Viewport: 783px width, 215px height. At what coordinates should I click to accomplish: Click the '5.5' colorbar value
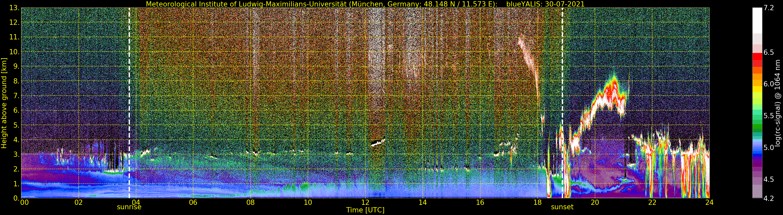(x=768, y=116)
